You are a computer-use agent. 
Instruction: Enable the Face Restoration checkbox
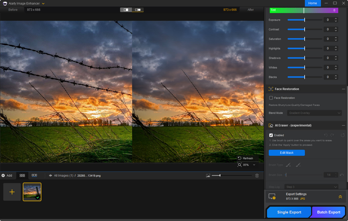[x=271, y=98]
